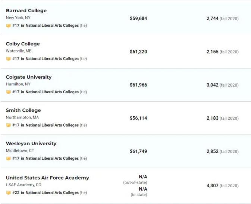Viewport: 251px width, 204px height.
Task: Click Barnard's $59,684 tuition value
Action: click(x=138, y=18)
